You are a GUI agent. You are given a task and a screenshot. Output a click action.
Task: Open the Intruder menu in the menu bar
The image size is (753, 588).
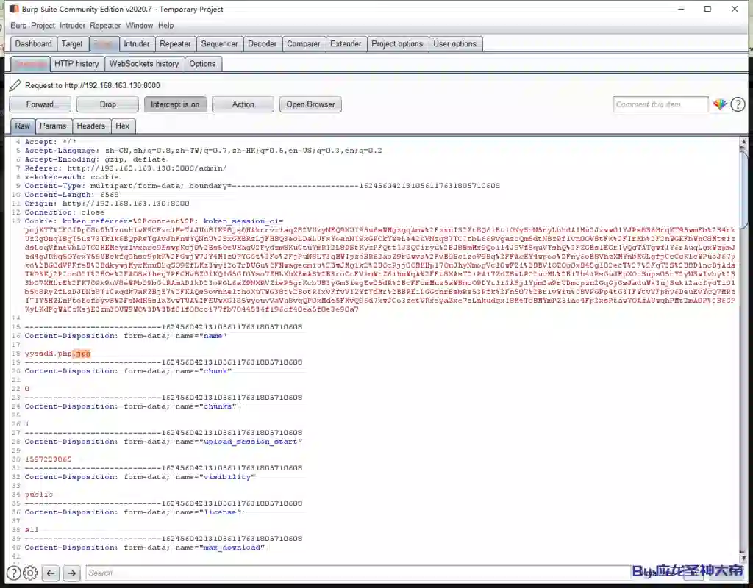pos(73,26)
